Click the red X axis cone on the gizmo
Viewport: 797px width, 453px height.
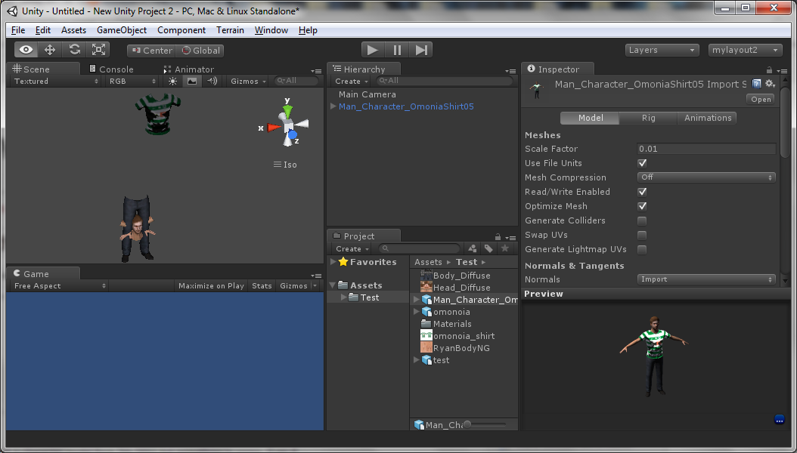(x=274, y=128)
